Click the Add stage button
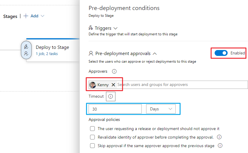 tap(31, 16)
